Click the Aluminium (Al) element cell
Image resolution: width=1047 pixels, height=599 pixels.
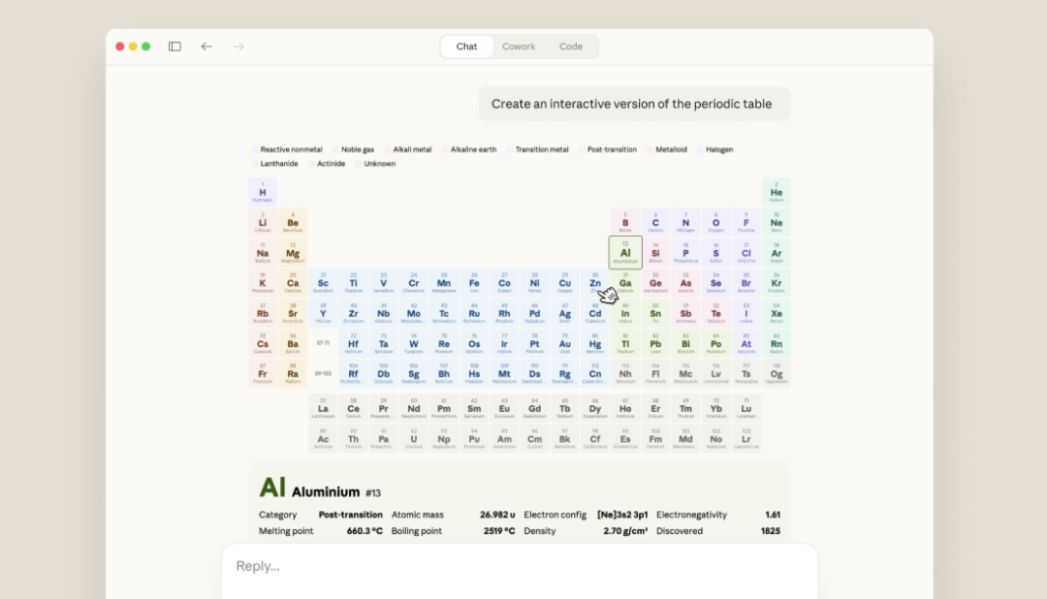(625, 253)
